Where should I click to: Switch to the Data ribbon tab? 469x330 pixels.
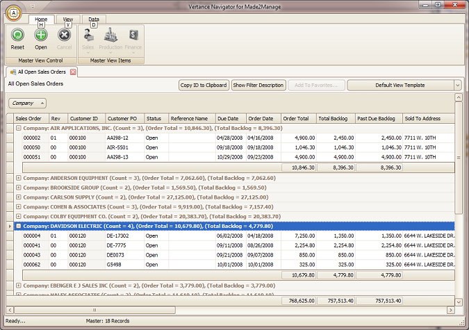point(94,19)
